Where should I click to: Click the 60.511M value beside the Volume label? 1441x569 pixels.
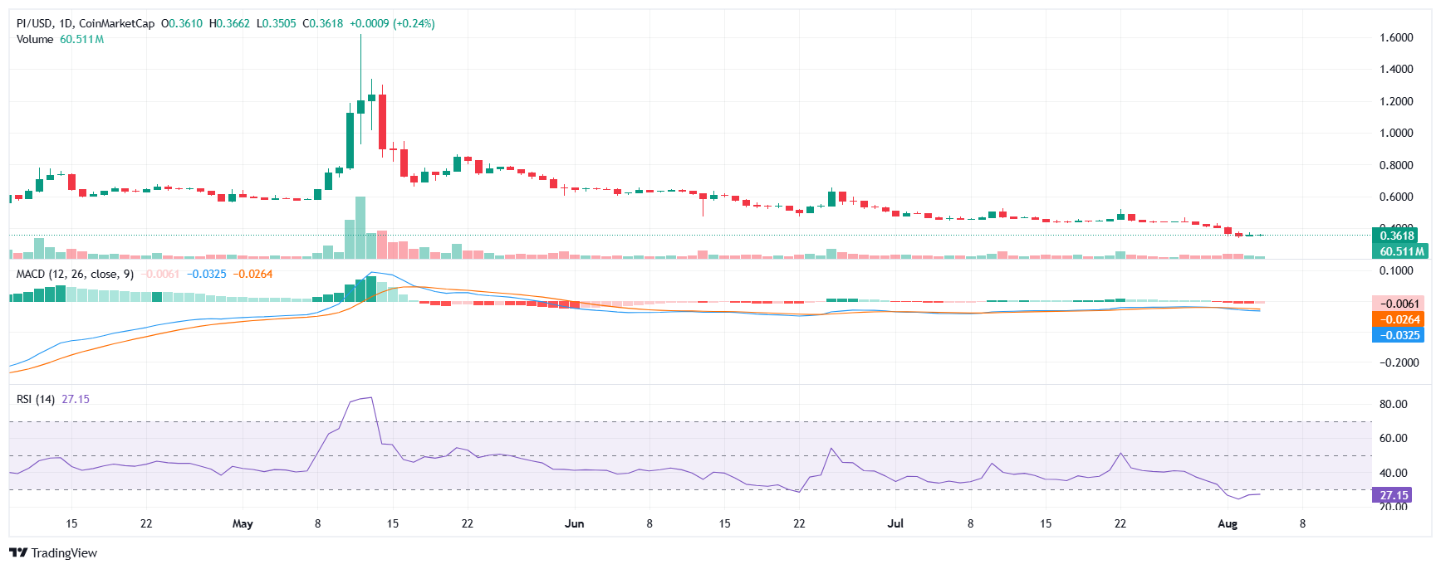coord(81,39)
